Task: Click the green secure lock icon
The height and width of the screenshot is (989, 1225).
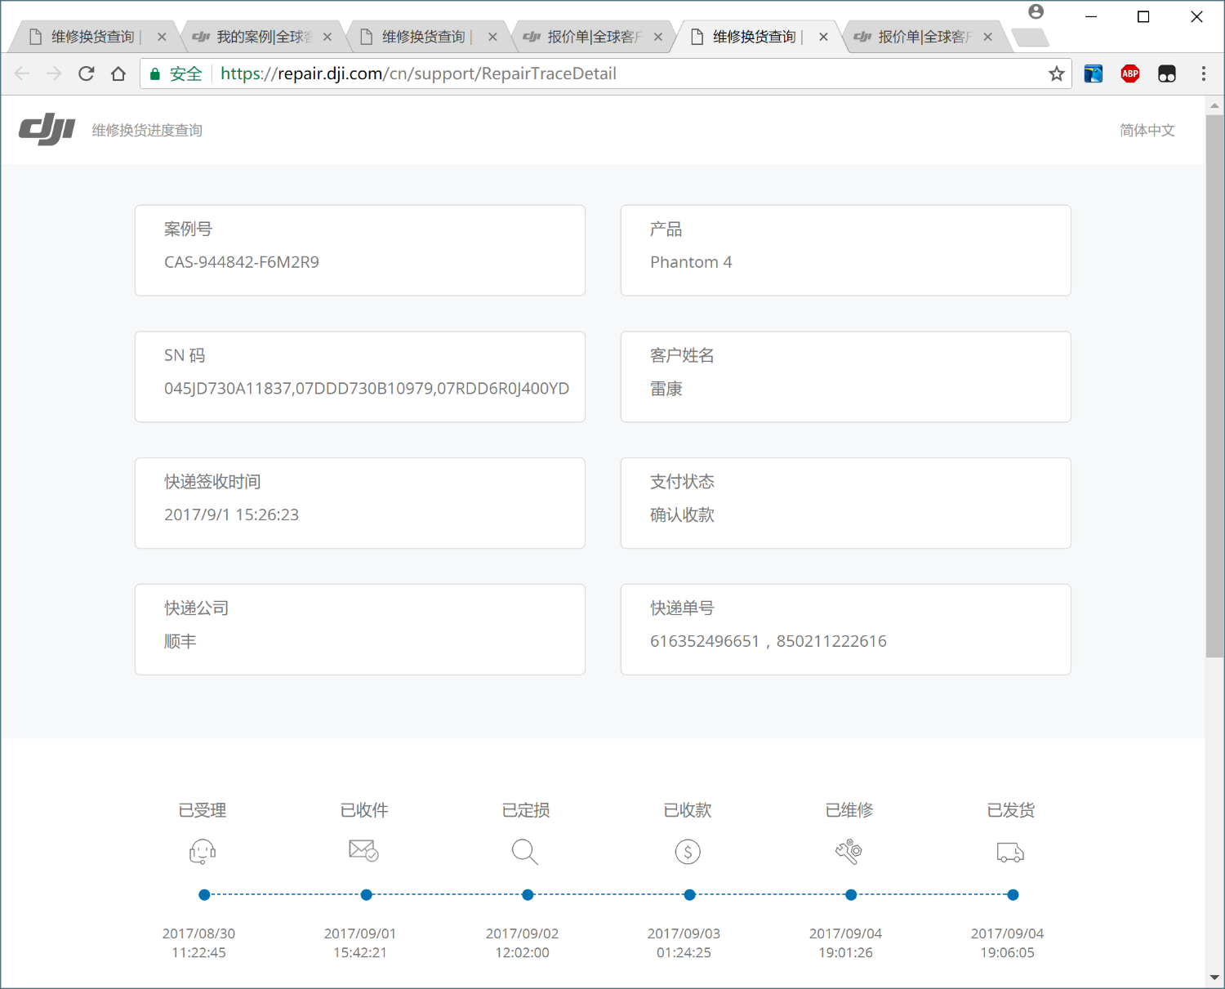Action: point(154,74)
